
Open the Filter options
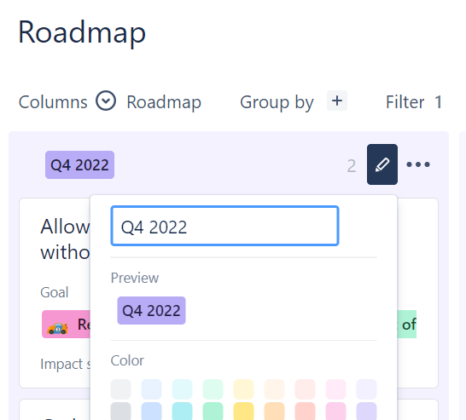click(x=414, y=102)
